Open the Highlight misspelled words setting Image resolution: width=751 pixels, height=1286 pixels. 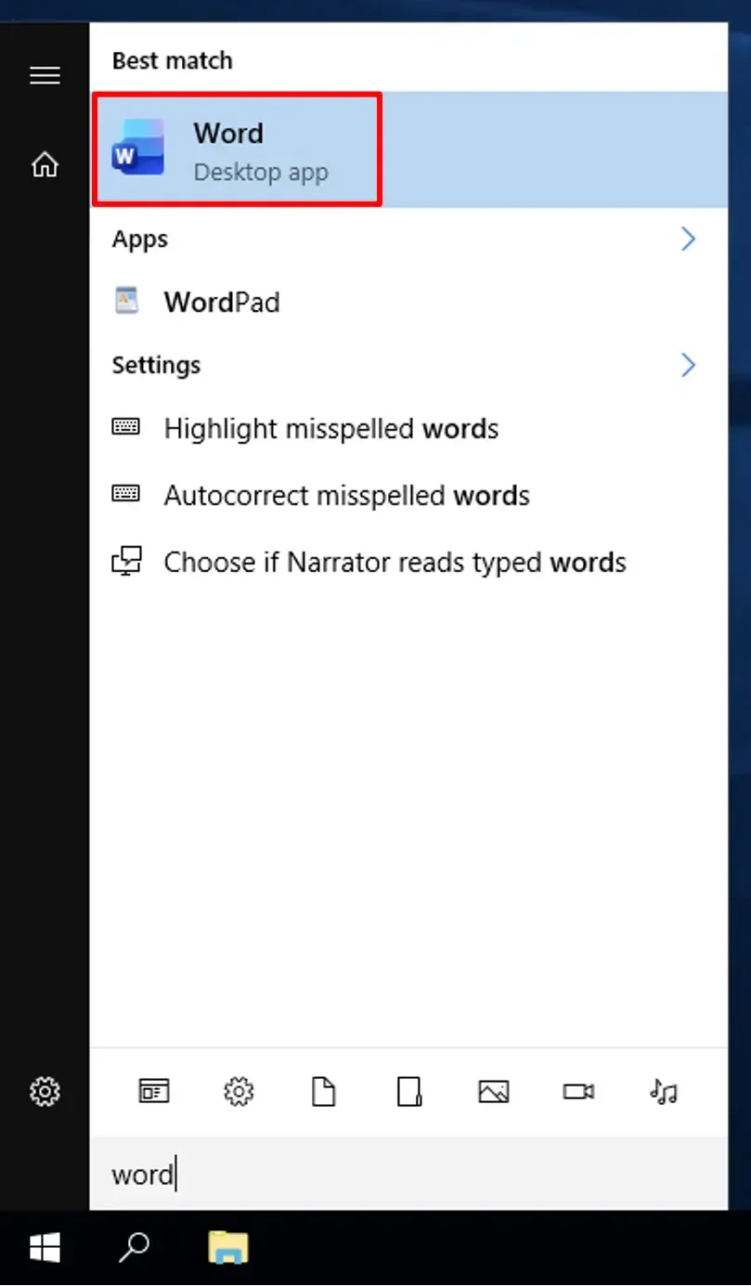330,429
